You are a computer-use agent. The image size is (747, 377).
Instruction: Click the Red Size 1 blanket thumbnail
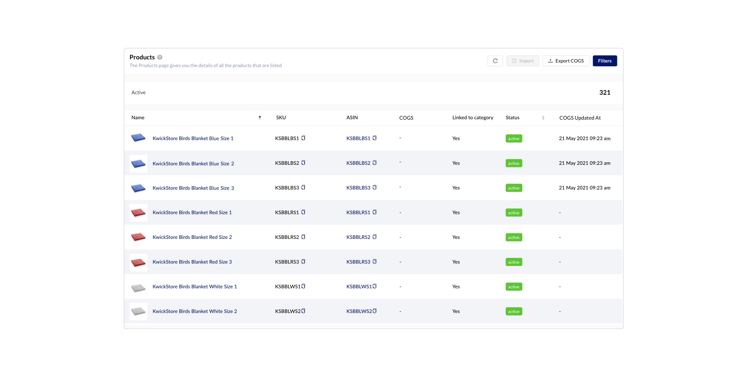(138, 213)
